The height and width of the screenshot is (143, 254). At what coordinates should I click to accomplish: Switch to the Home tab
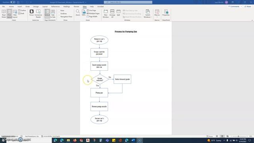click(12, 6)
